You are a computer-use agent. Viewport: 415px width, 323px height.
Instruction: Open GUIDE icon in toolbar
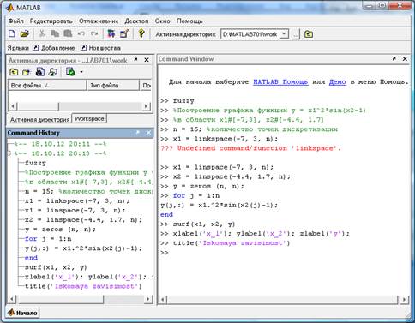[124, 33]
